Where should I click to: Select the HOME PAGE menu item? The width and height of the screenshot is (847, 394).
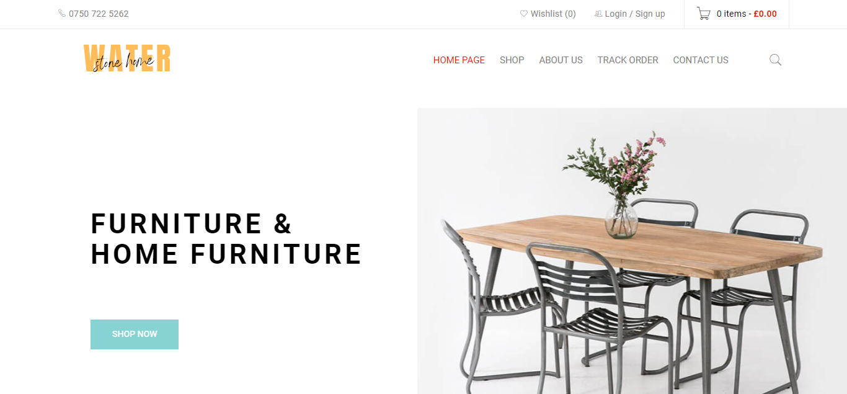tap(459, 60)
